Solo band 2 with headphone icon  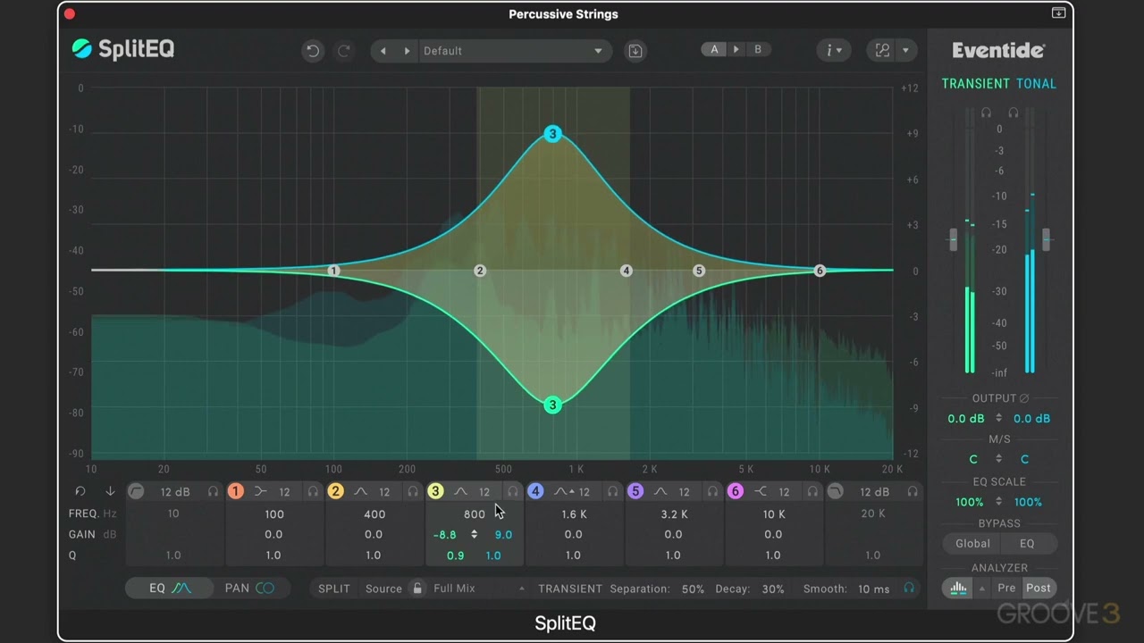413,491
